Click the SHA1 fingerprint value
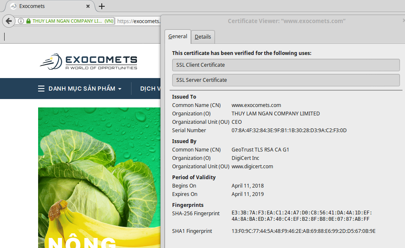This screenshot has height=248, width=405. 304,231
